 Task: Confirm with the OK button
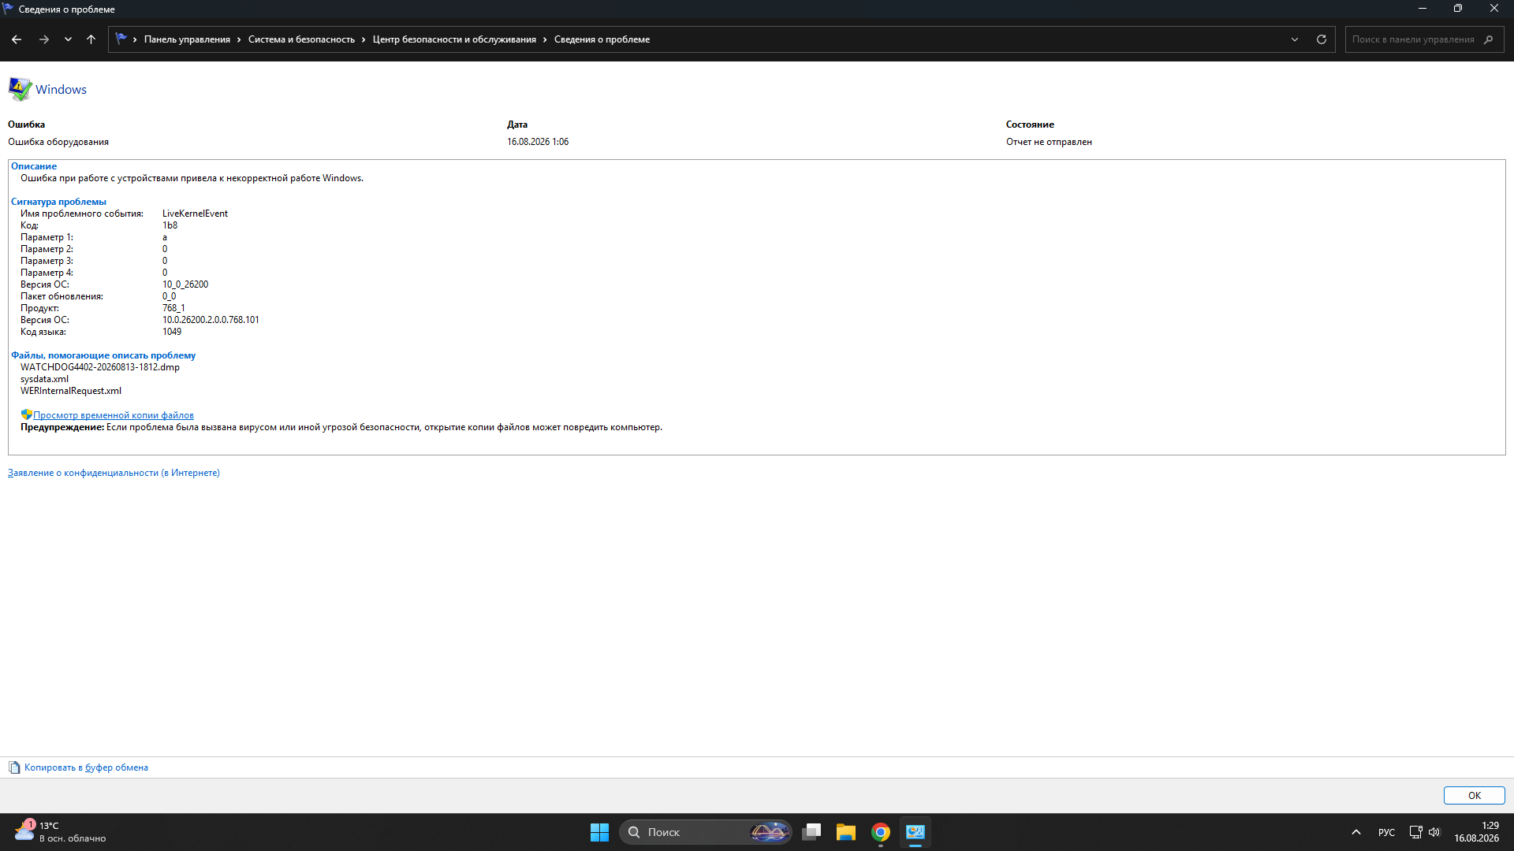click(1474, 796)
